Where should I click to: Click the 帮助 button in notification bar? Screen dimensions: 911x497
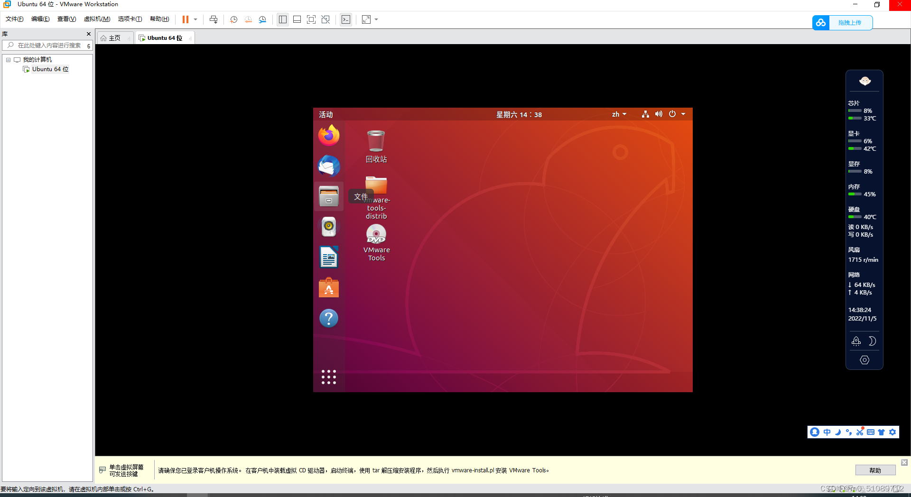point(875,470)
